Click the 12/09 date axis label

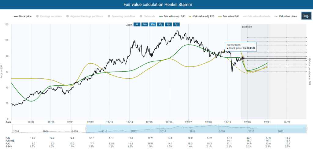coord(31,122)
